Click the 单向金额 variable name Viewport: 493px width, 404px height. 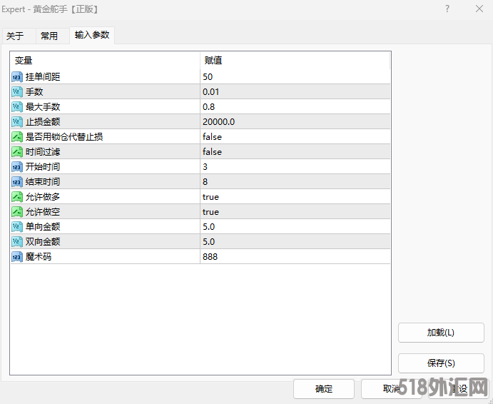43,227
